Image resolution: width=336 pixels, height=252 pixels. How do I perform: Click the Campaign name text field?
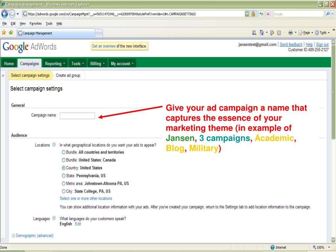click(77, 116)
